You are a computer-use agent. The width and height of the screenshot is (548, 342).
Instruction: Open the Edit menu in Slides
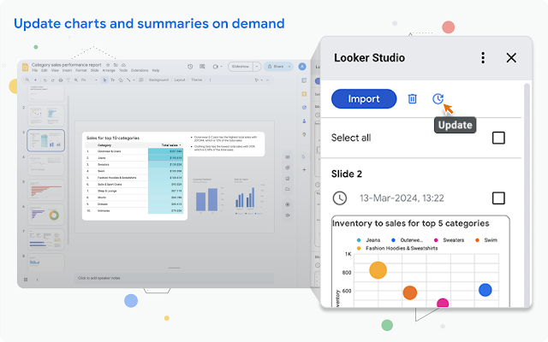point(45,70)
